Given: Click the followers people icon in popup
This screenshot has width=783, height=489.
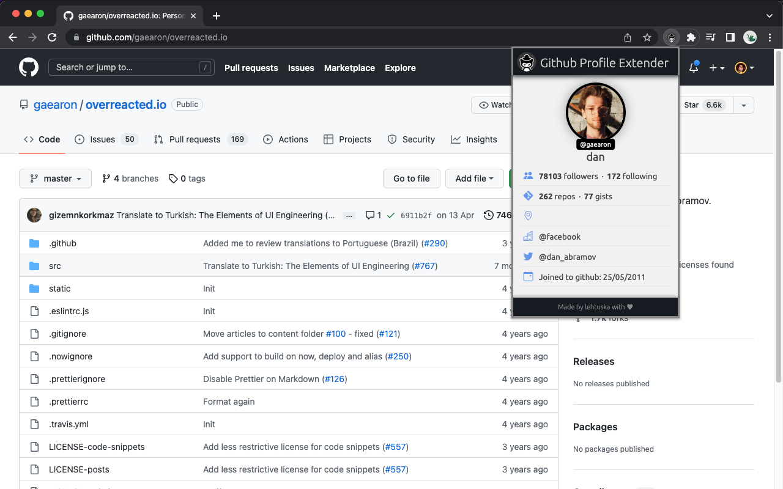Looking at the screenshot, I should (528, 176).
